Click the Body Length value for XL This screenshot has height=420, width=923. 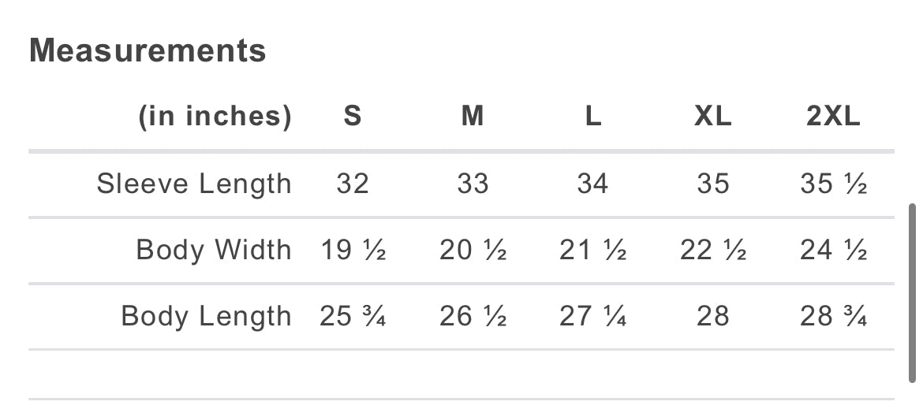pos(713,316)
